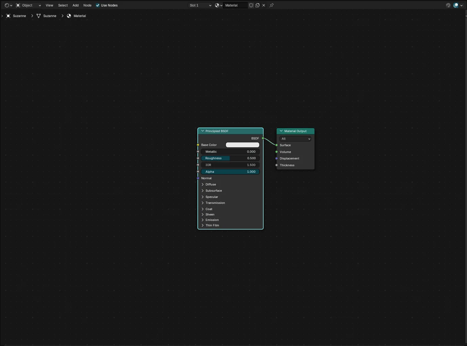The width and height of the screenshot is (467, 346).
Task: Click the BSDF output socket
Action: pyautogui.click(x=263, y=138)
